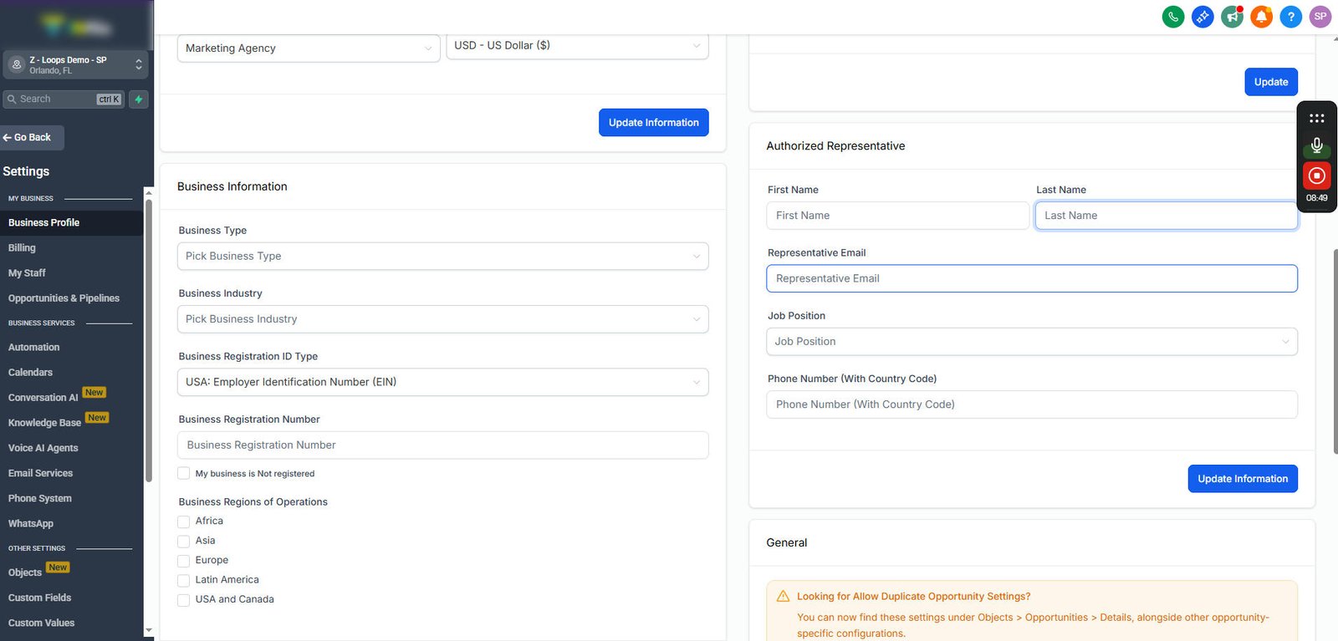Open the megaphone announcements icon
This screenshot has width=1338, height=641.
tap(1232, 17)
